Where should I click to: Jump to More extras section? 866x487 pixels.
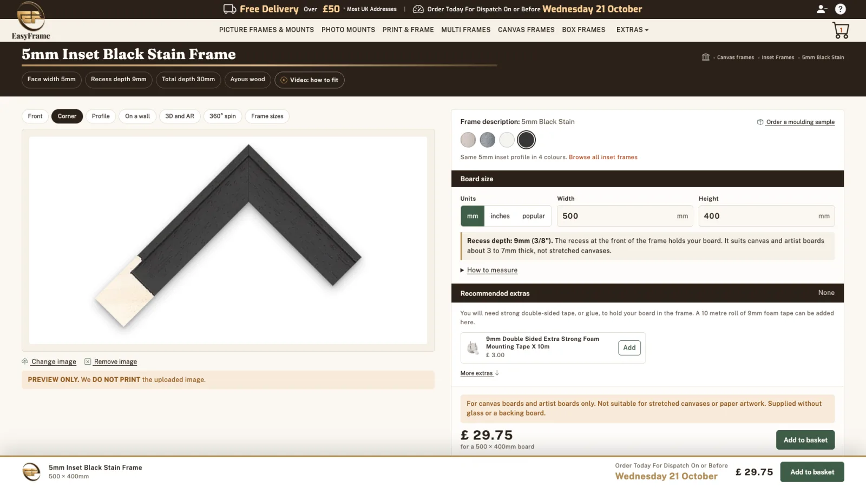[x=480, y=373]
